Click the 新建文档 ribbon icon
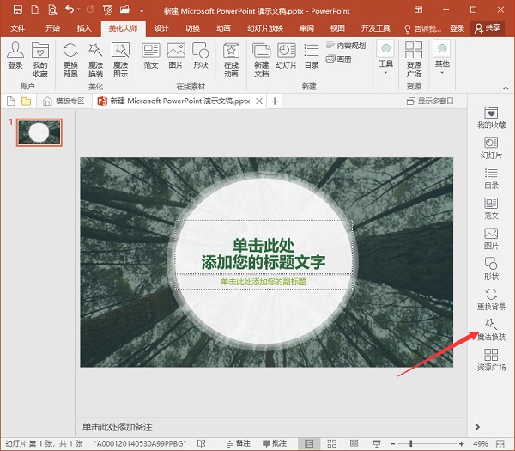 tap(261, 55)
